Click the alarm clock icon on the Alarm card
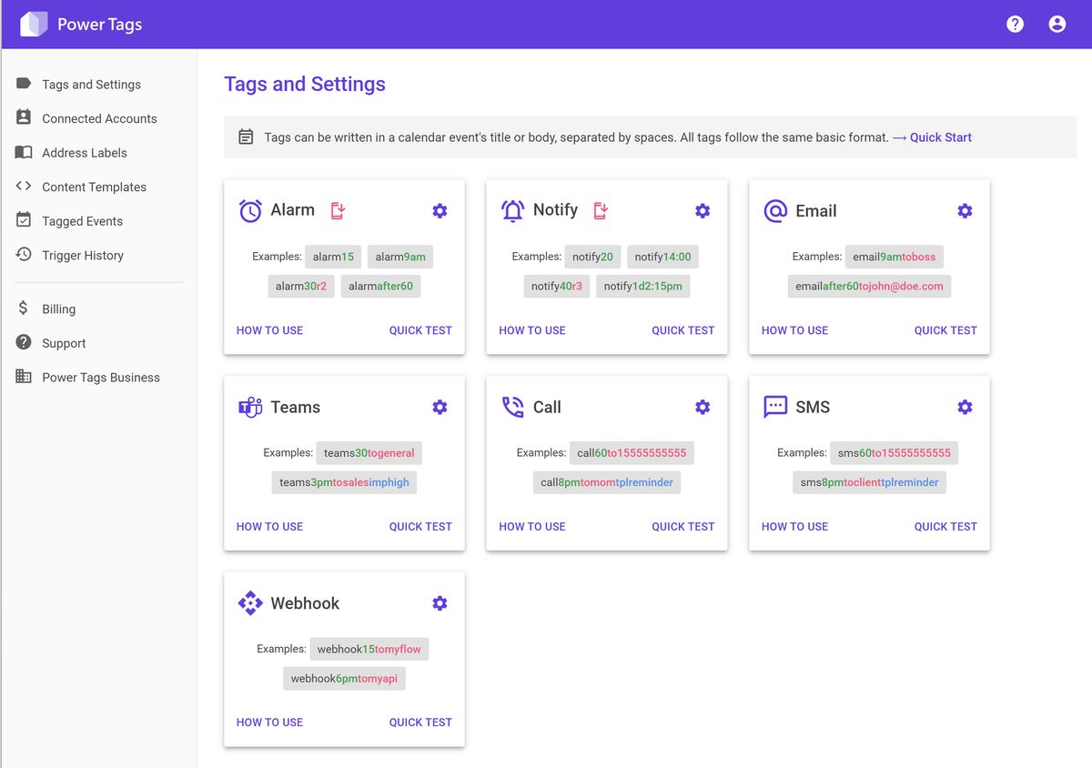Image resolution: width=1092 pixels, height=768 pixels. (249, 210)
